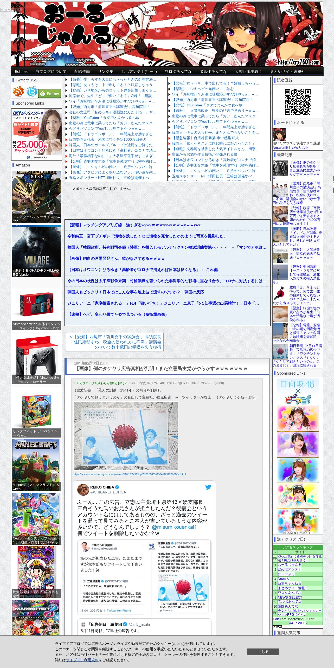Open the New Pokemon Snap thumbnail
Viewport: 334px width, 668px height.
point(37,519)
